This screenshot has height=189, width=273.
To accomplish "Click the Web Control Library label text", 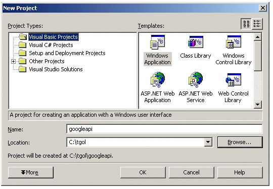I will pyautogui.click(x=233, y=97).
